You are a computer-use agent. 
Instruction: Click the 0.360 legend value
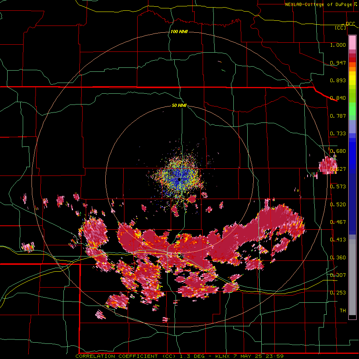coord(338,258)
